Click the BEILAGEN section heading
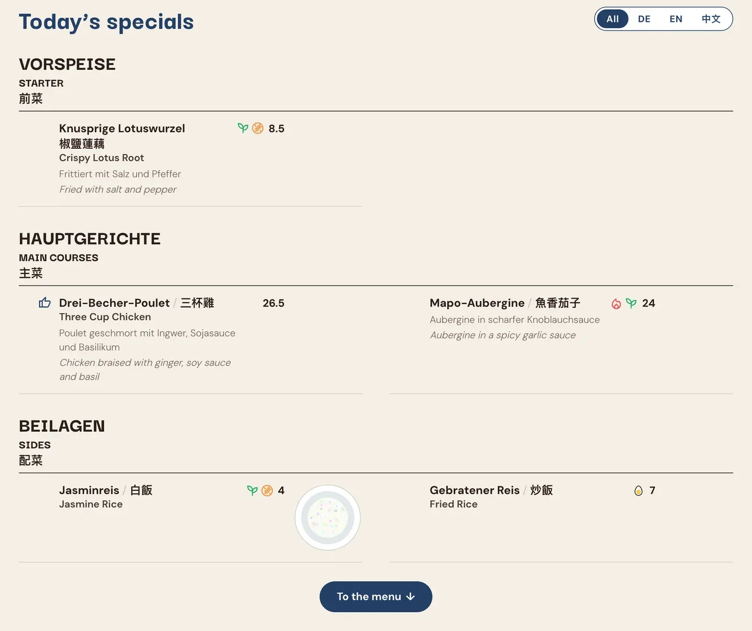Screen dimensions: 752x631 click(62, 426)
